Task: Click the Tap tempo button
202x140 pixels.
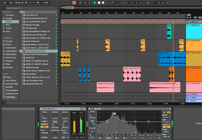Action: 11,2
